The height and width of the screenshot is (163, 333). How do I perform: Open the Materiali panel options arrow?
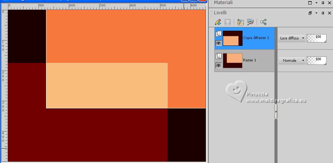316,3
